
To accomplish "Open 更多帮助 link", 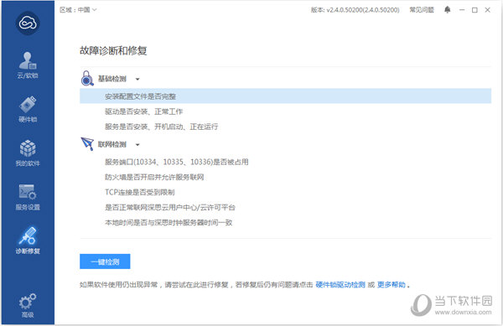I will (x=392, y=285).
